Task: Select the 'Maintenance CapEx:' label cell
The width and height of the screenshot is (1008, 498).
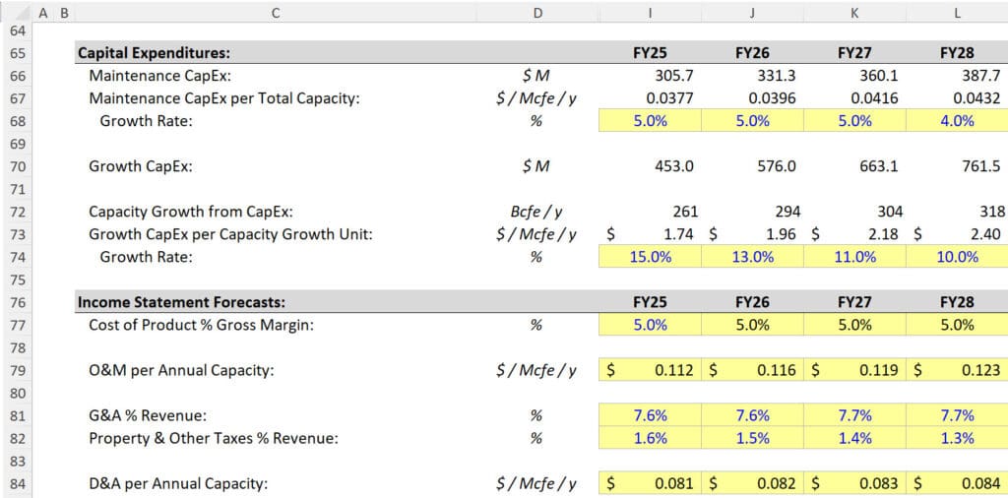Action: [x=159, y=76]
